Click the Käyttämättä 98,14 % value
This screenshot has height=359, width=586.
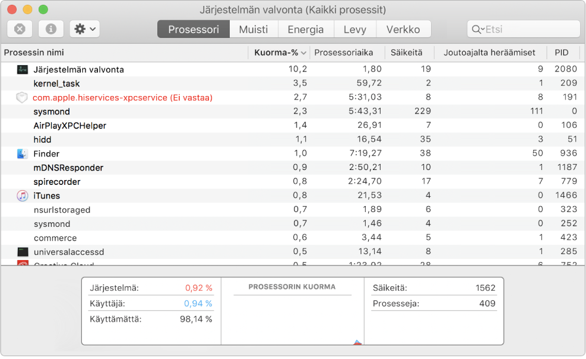[x=196, y=319]
